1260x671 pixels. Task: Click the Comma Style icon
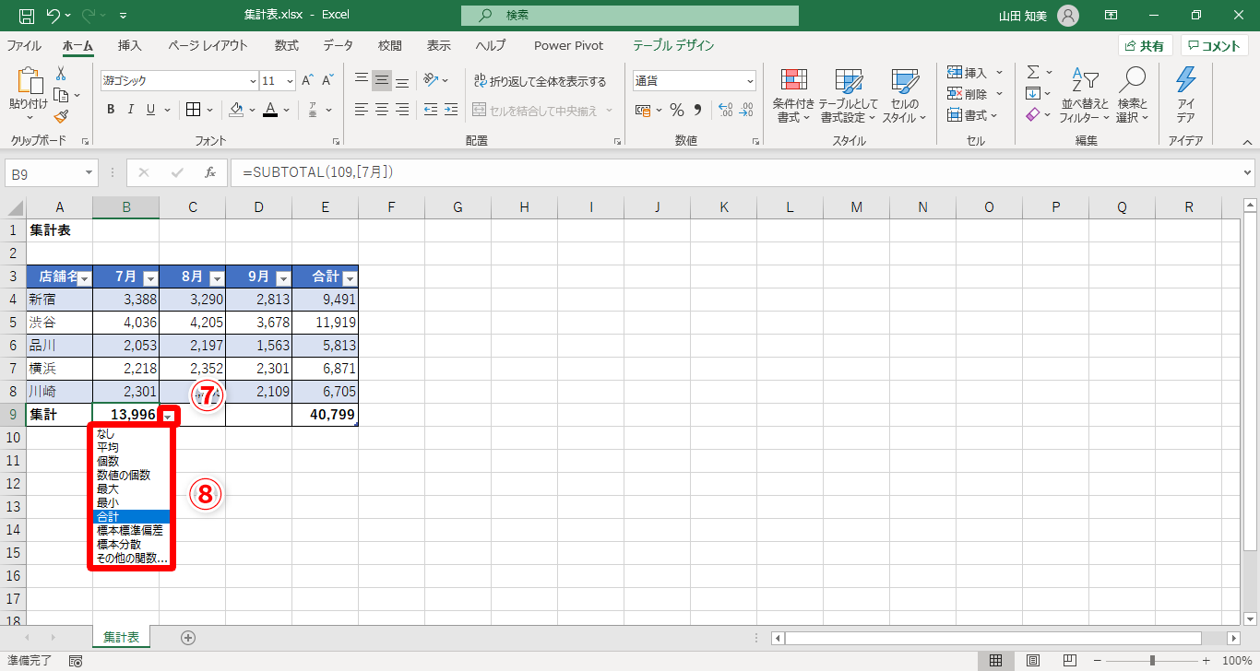coord(698,111)
